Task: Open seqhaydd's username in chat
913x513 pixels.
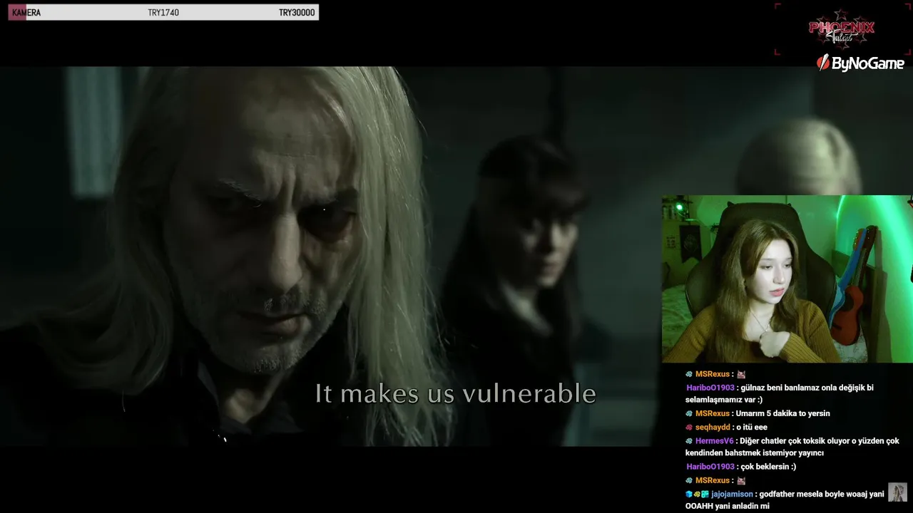Action: (x=713, y=427)
